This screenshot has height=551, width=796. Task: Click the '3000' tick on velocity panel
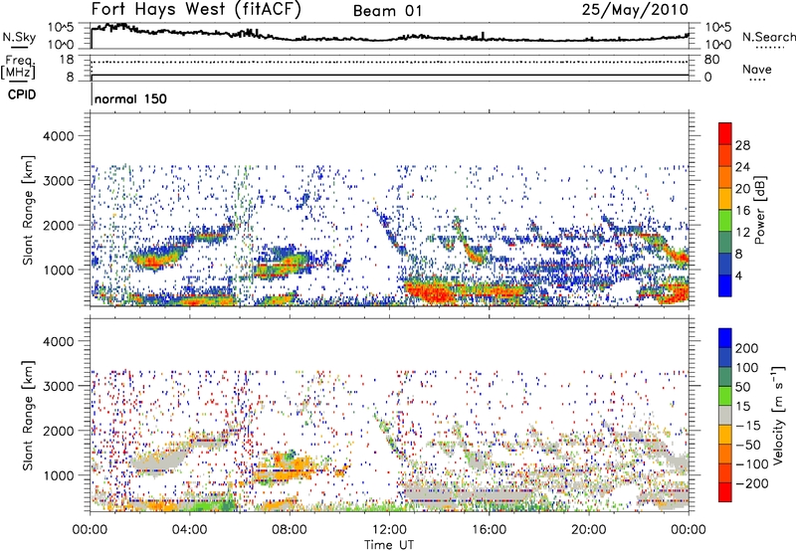[59, 386]
